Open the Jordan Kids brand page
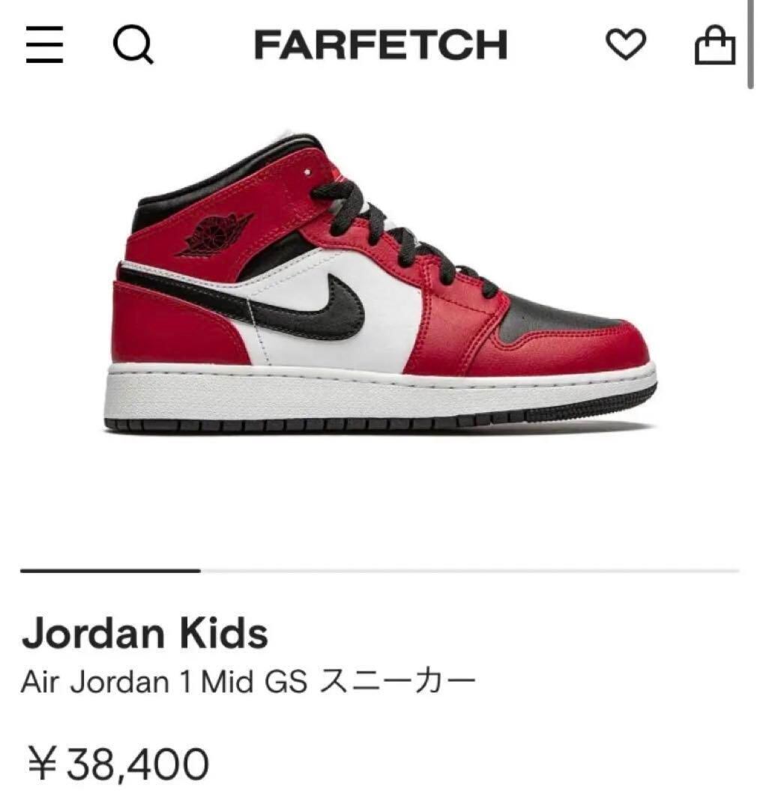 (145, 632)
